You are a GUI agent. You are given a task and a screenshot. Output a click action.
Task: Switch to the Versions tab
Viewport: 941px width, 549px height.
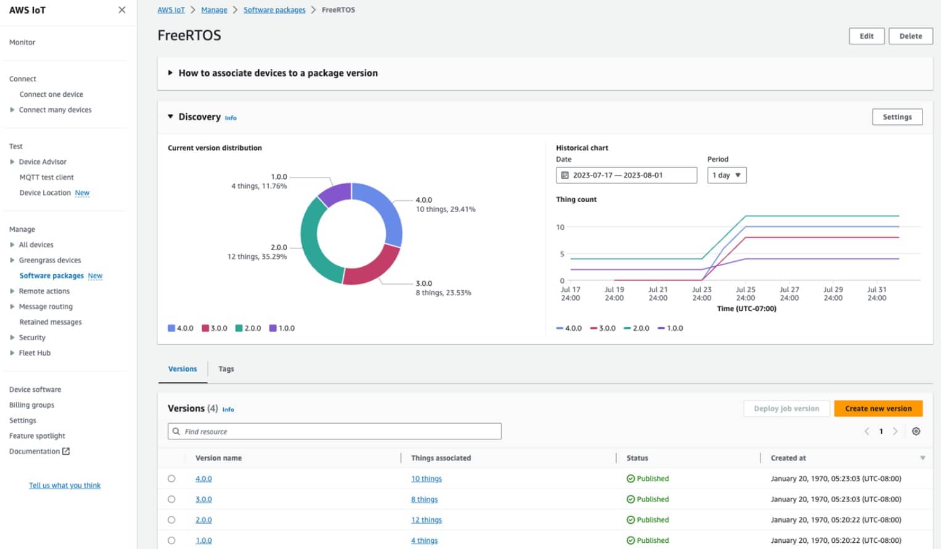pos(182,369)
